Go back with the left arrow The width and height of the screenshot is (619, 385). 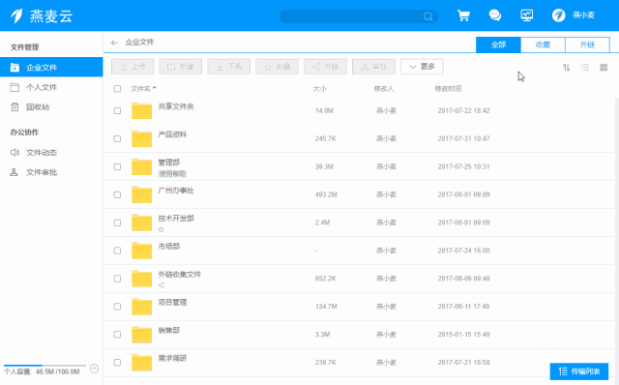pyautogui.click(x=114, y=43)
